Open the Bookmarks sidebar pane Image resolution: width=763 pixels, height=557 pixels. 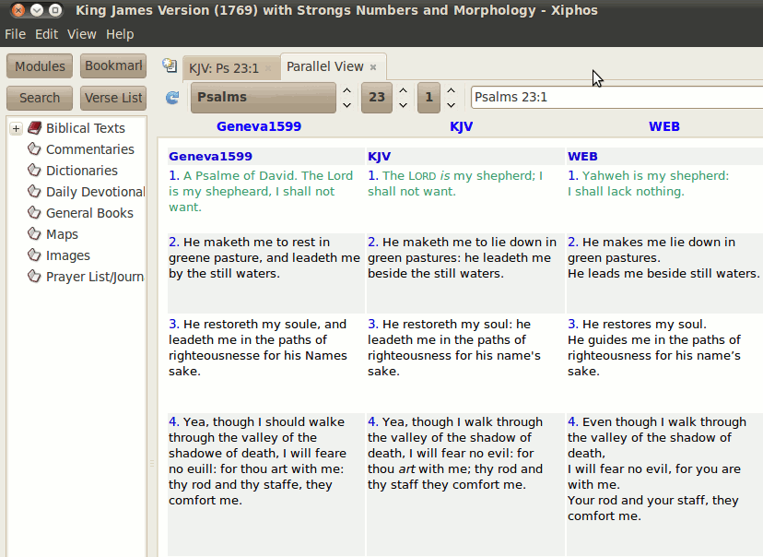113,65
